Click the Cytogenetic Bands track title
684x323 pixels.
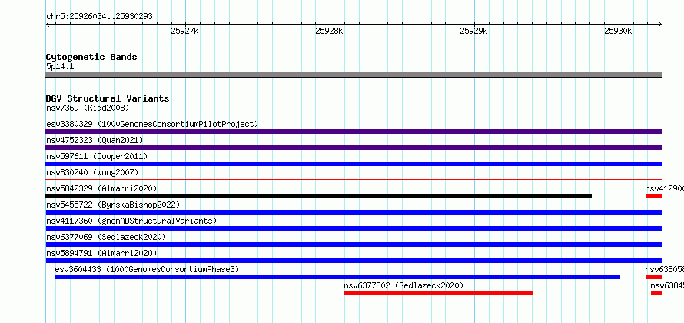point(91,57)
